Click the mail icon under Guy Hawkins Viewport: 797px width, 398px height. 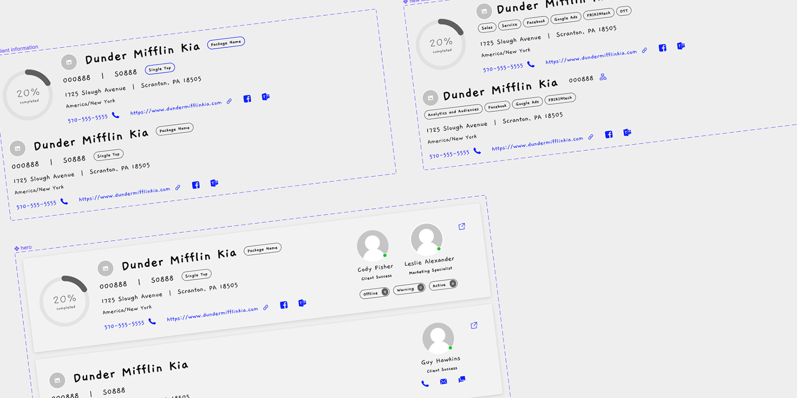click(x=443, y=382)
